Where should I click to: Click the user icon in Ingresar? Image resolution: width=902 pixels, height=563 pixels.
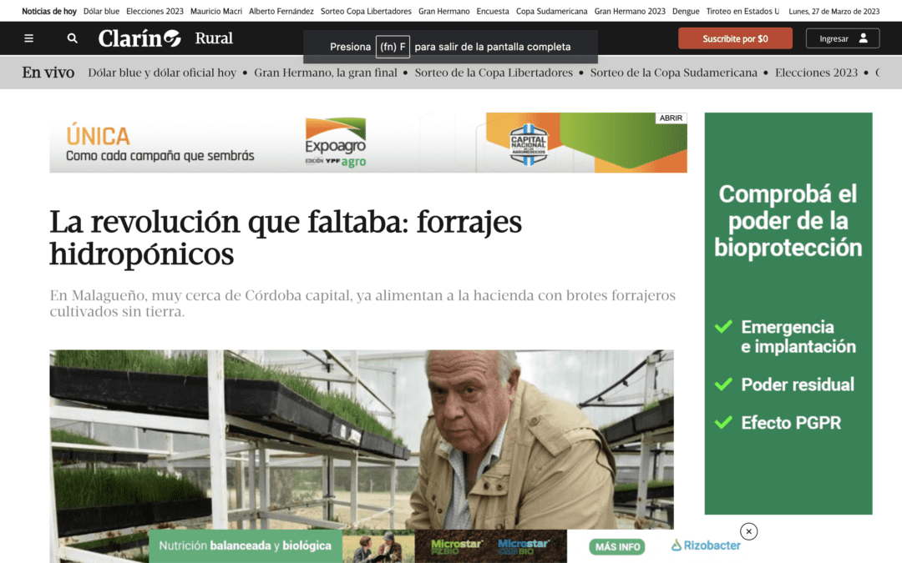pyautogui.click(x=863, y=38)
